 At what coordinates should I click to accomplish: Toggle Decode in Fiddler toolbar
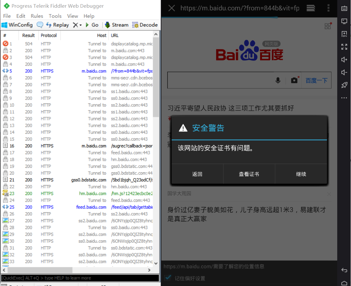pos(145,25)
